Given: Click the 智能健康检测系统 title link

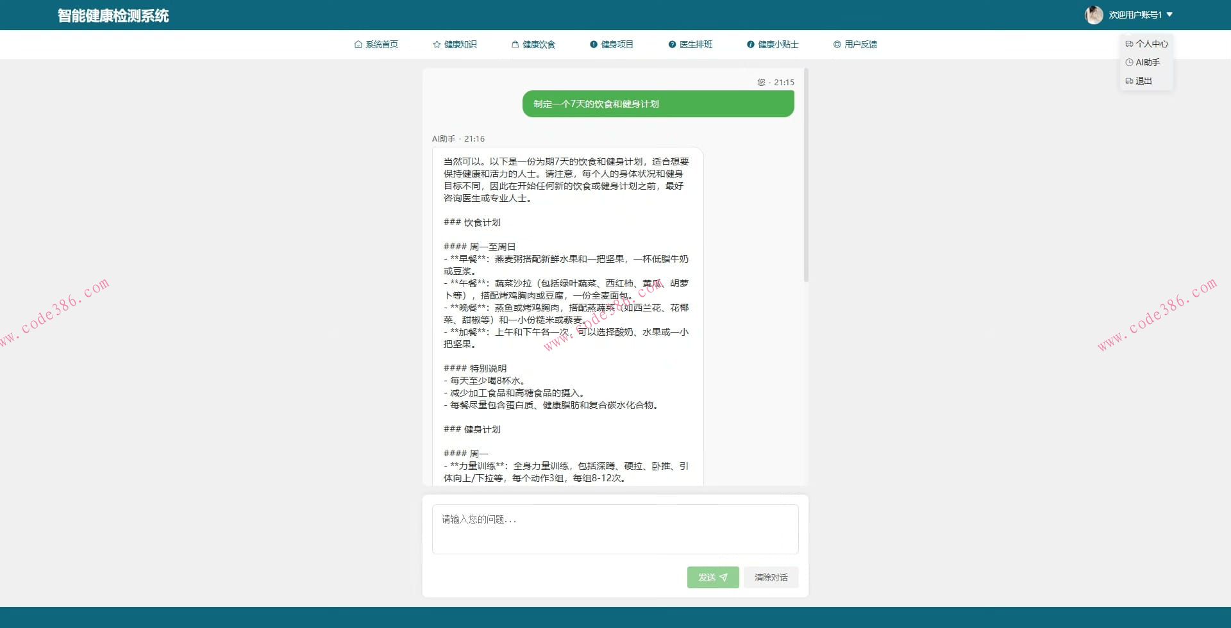Looking at the screenshot, I should pyautogui.click(x=112, y=15).
